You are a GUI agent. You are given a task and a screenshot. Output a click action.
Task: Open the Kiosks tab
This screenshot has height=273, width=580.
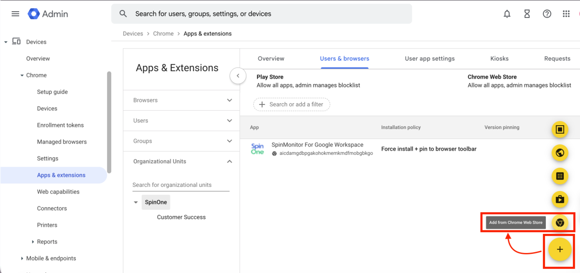[499, 59]
